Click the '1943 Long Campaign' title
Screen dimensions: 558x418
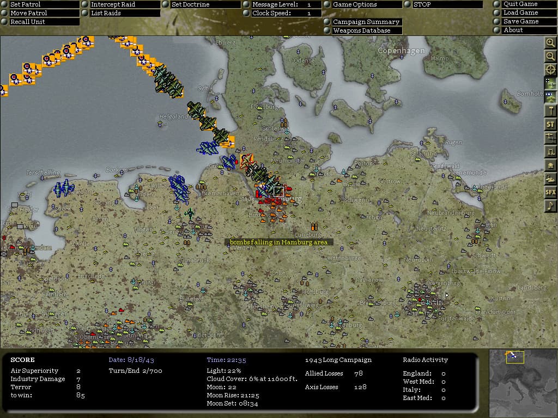tap(338, 360)
